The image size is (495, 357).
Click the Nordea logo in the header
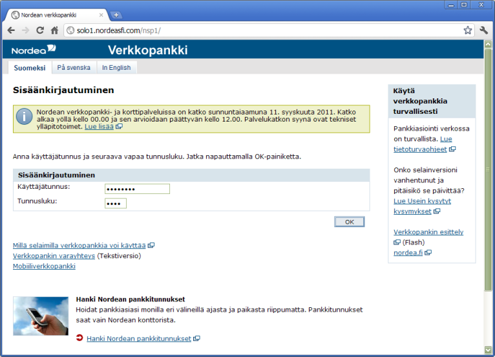34,50
